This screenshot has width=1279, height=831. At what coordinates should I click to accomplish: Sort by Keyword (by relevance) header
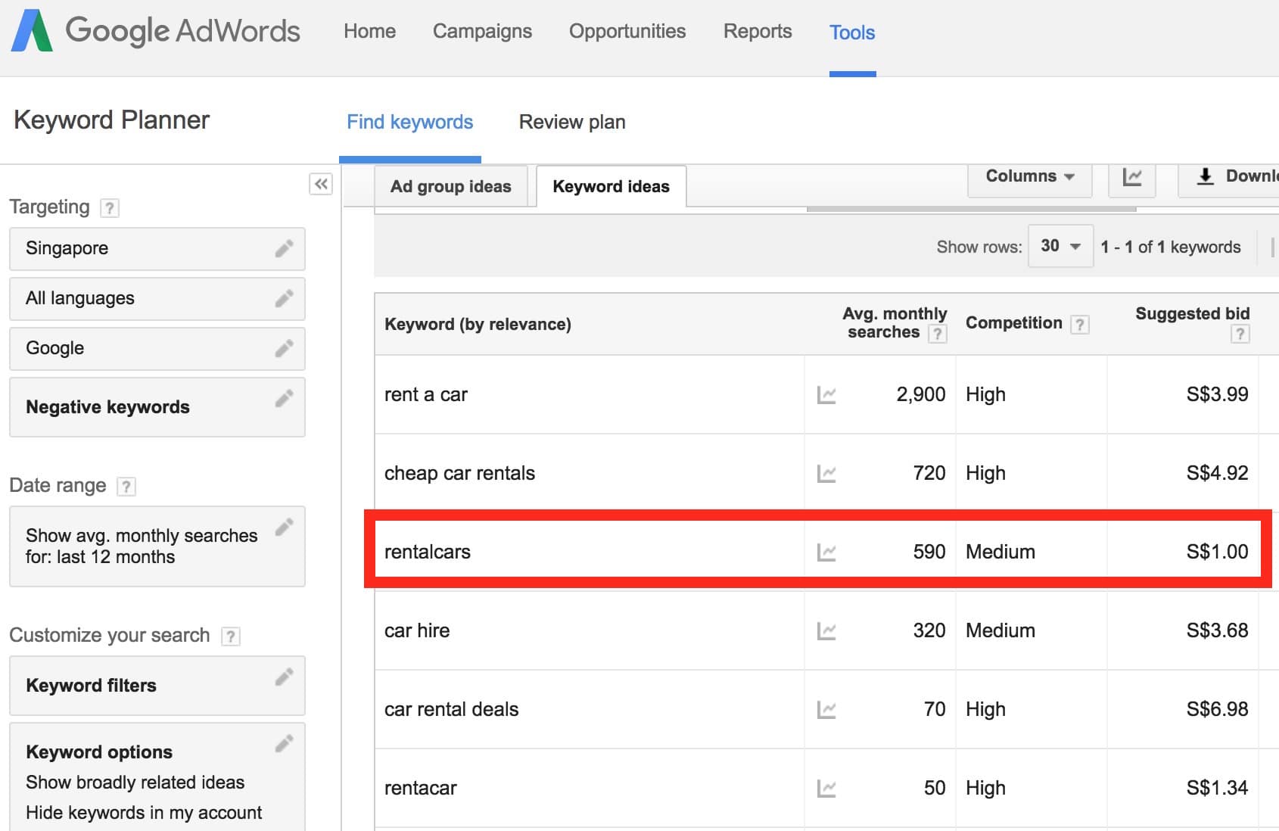tap(478, 325)
